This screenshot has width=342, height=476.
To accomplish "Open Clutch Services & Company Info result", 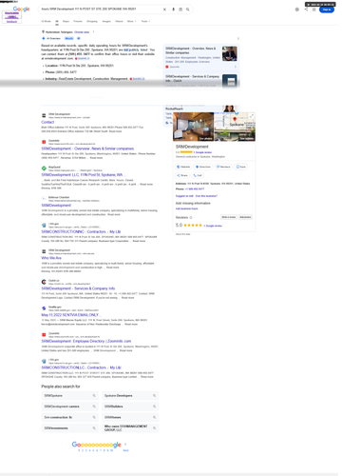I will [78, 288].
